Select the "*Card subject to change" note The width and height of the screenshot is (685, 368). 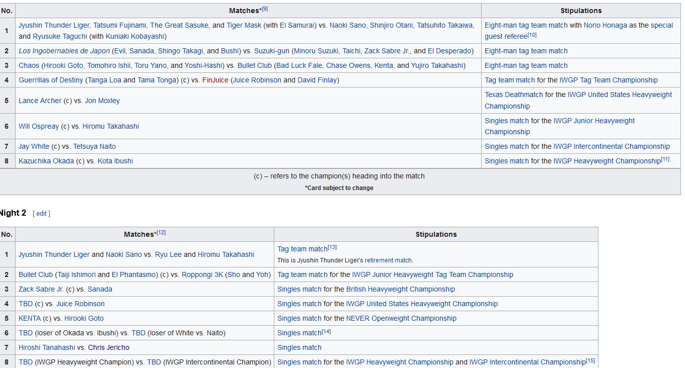(339, 188)
